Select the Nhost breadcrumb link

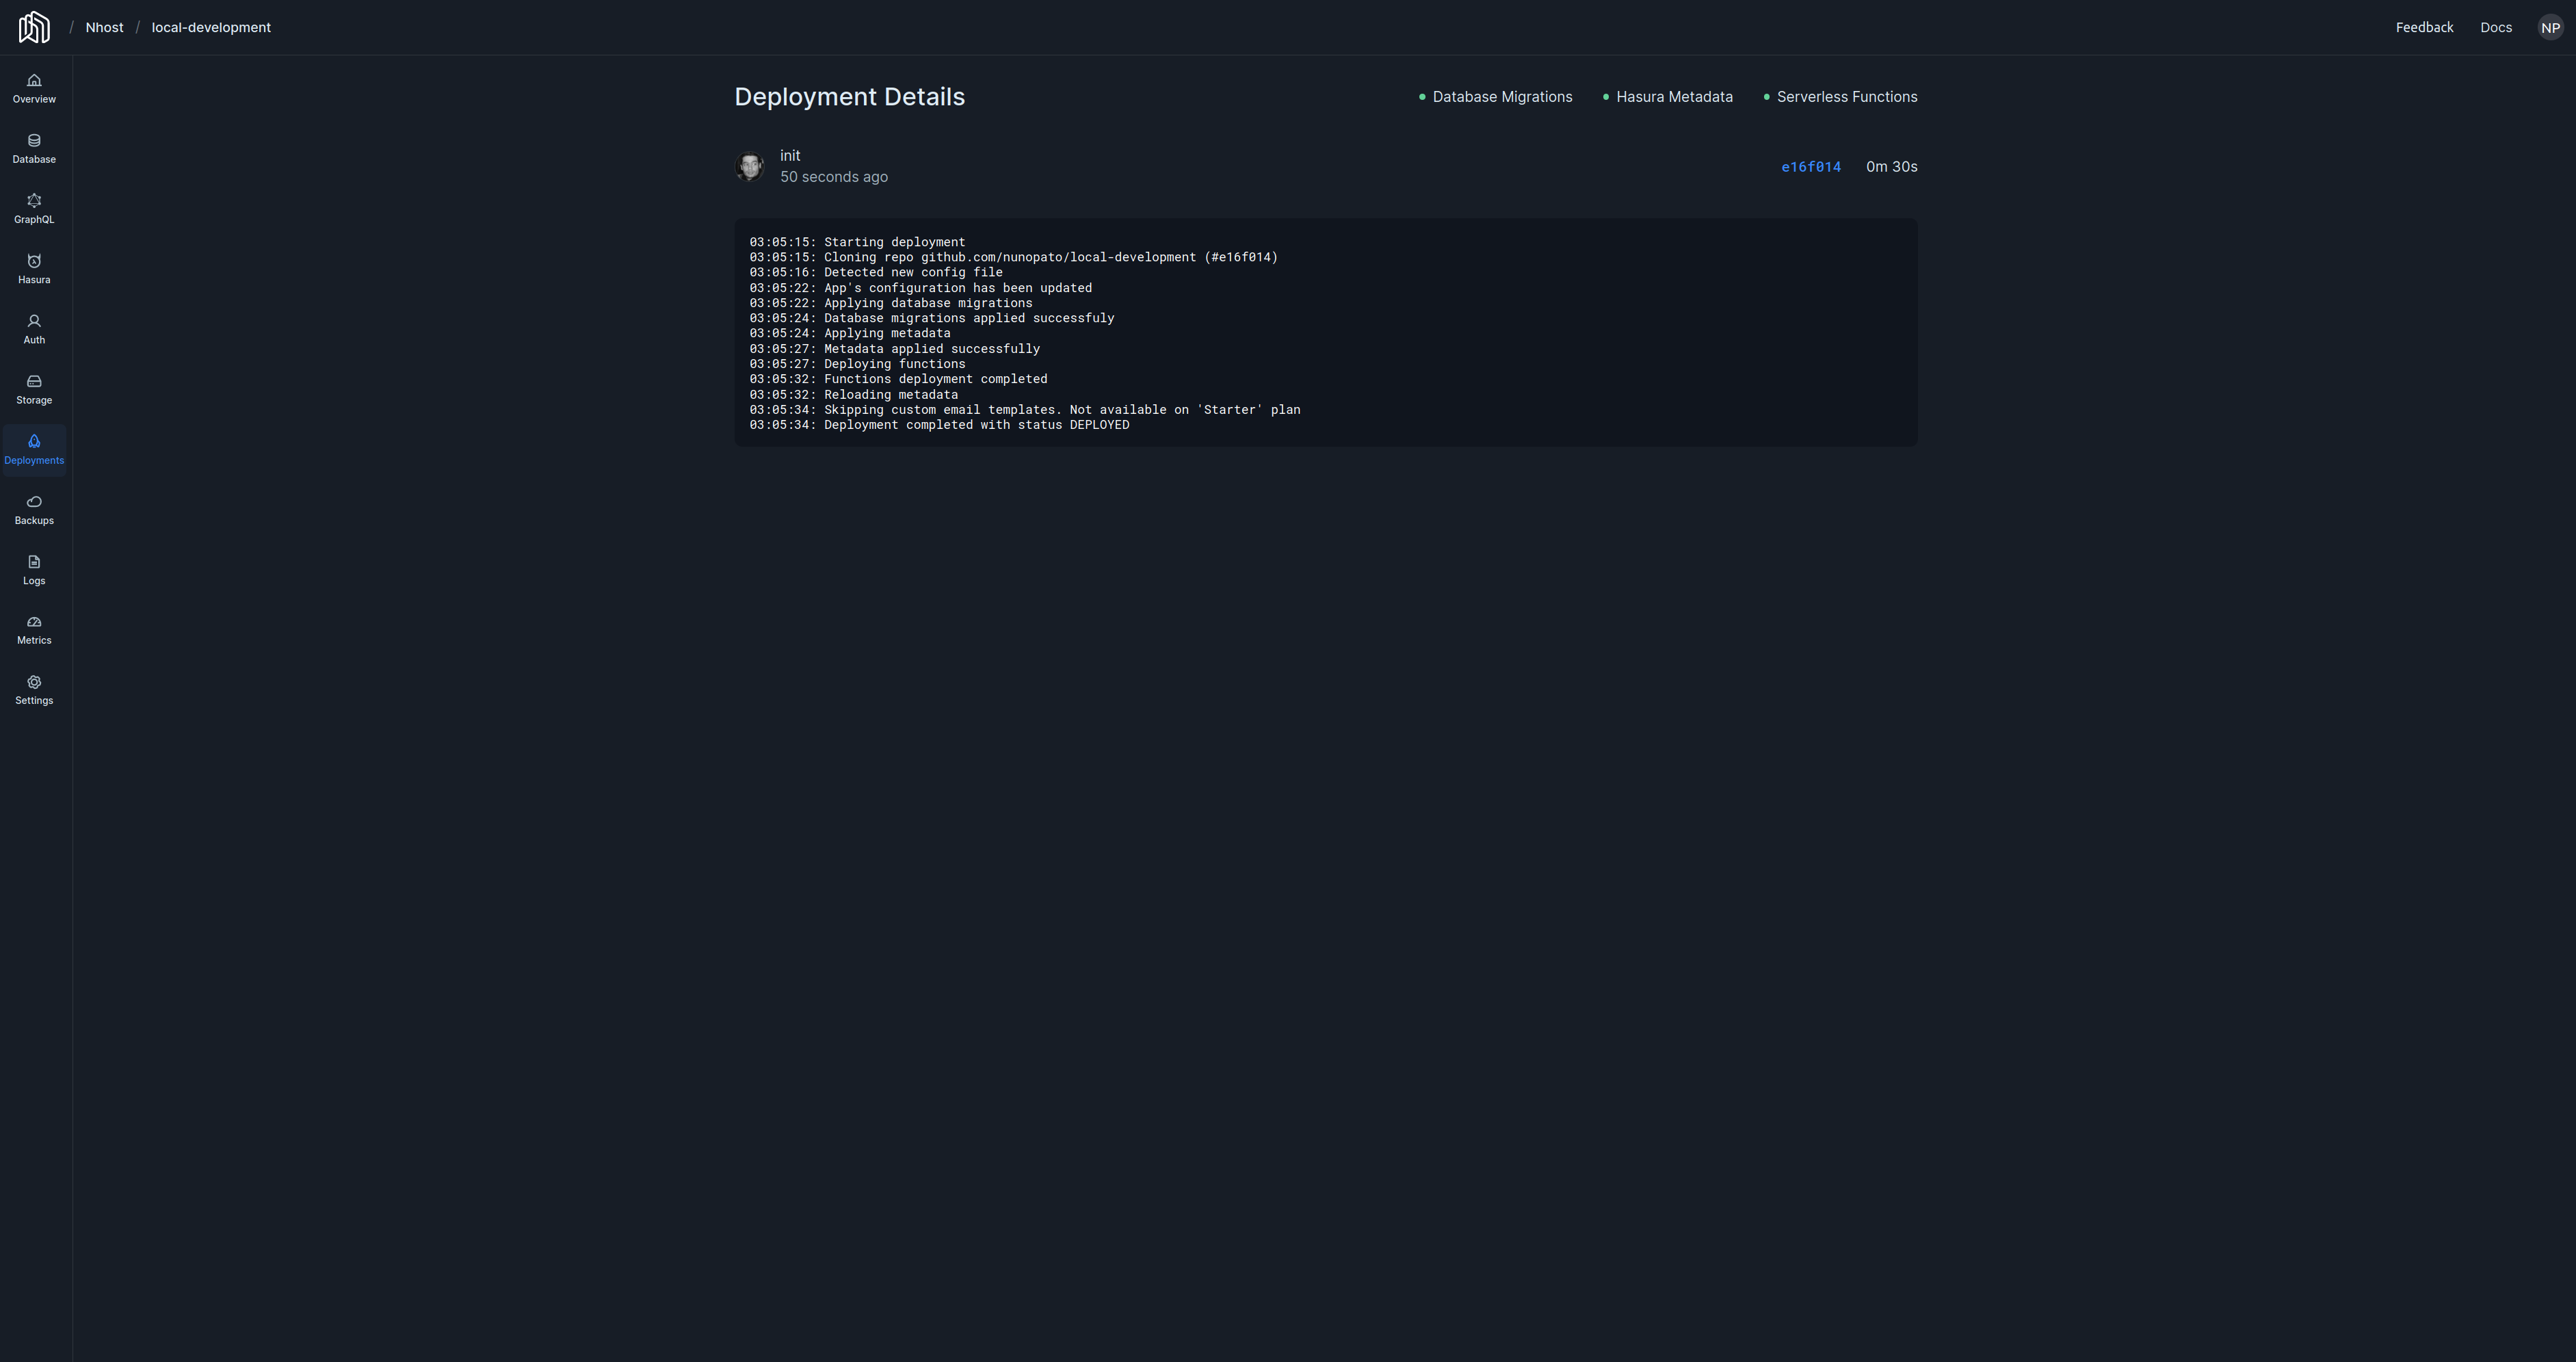coord(104,27)
